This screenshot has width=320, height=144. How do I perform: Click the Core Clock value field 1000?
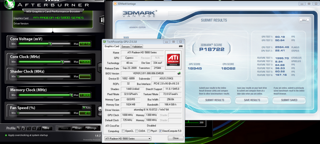85,62
